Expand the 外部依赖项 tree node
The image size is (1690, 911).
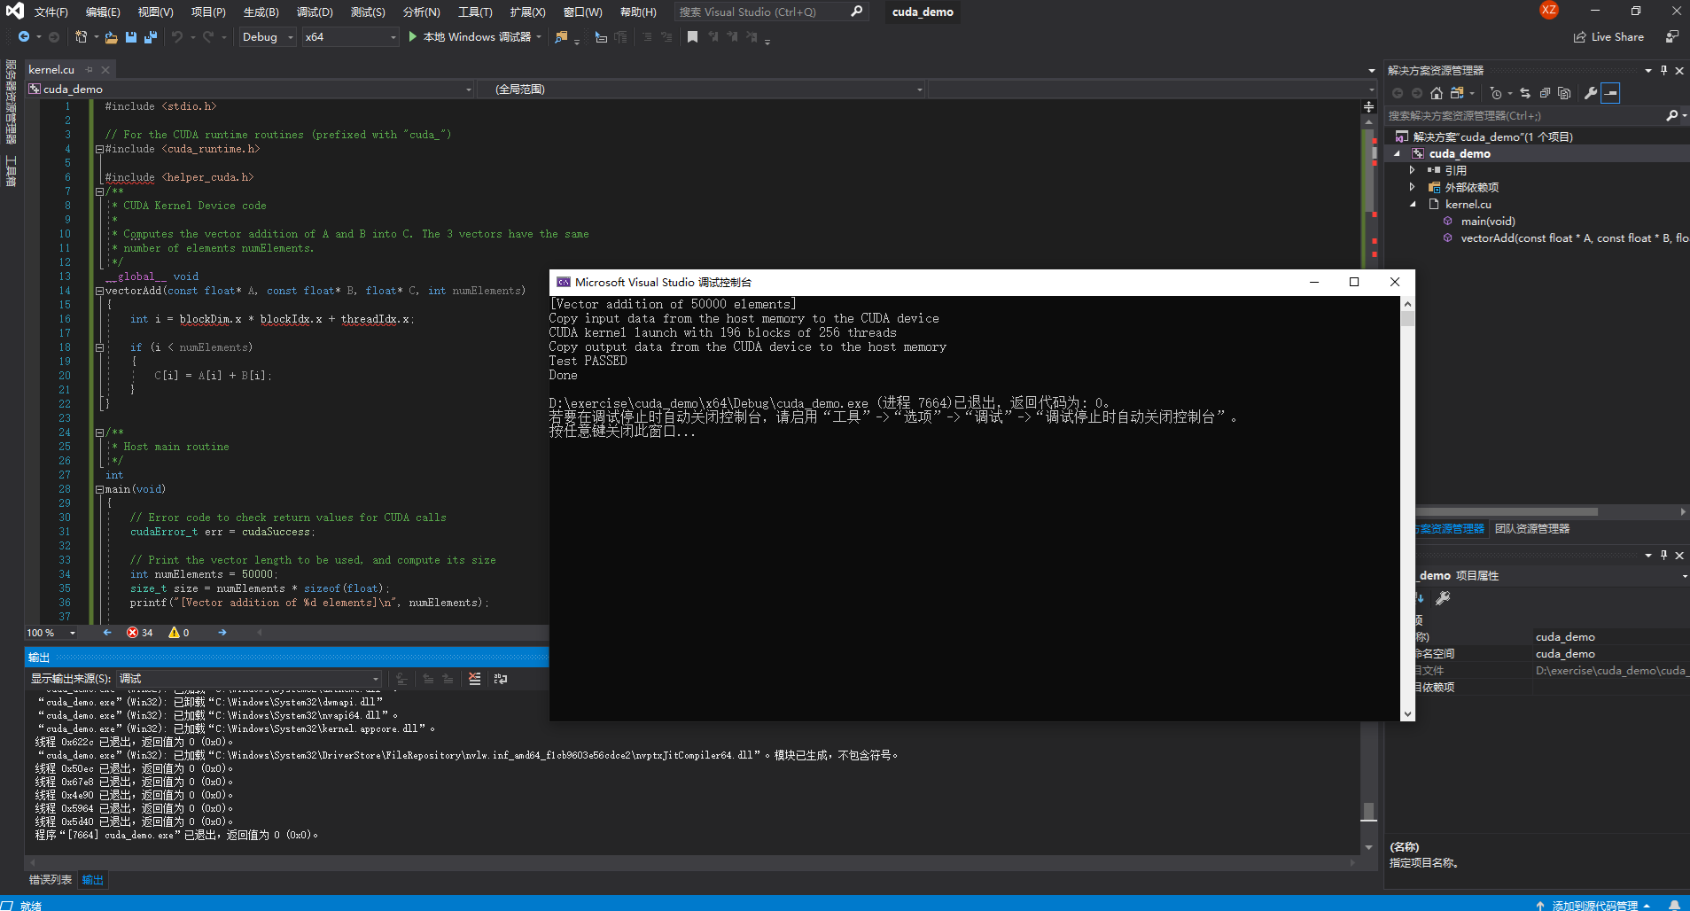click(x=1412, y=187)
